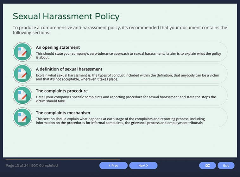This screenshot has height=177, width=240.
Task: Open settings with the gears button
Action: (x=207, y=166)
